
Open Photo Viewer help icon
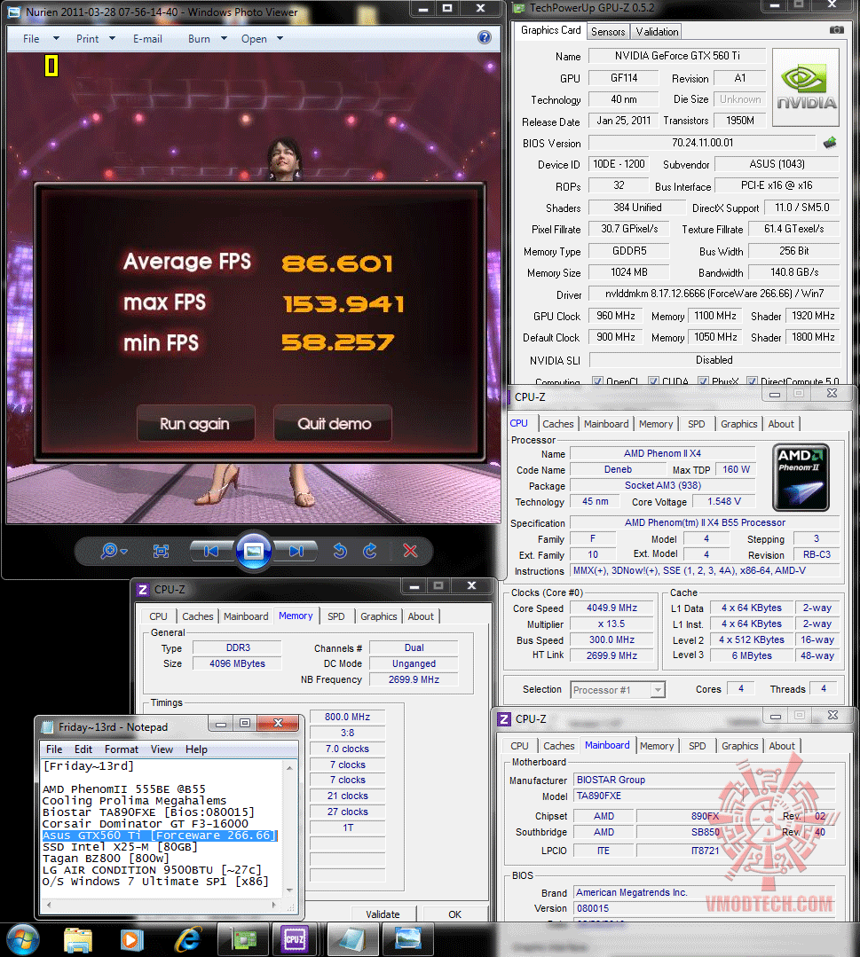[x=485, y=38]
